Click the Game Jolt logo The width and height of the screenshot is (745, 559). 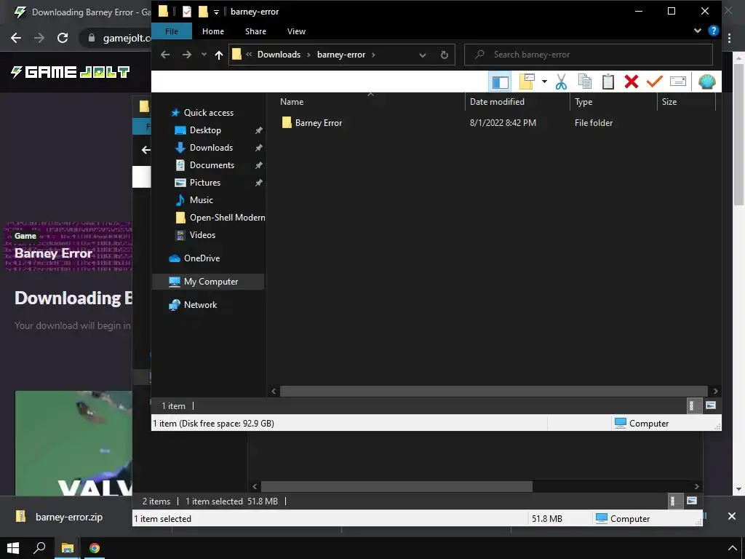[71, 72]
